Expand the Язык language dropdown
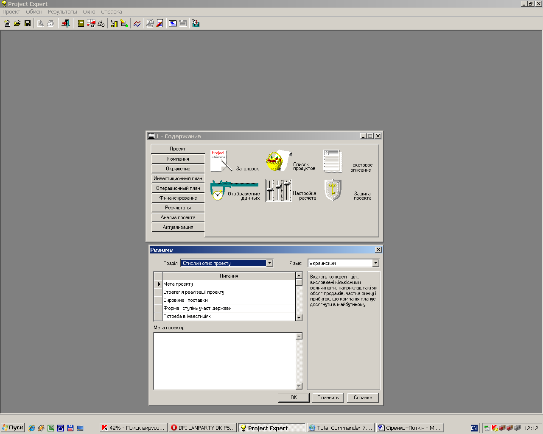The width and height of the screenshot is (543, 434). point(375,263)
